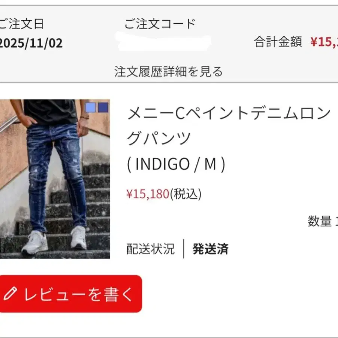Screen dimensions: 338x338
Task: Click the ( INDIGO / M ) variant text
Action: pos(176,164)
